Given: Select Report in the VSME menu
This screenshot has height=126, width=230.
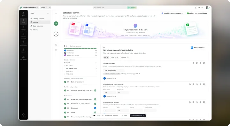Looking at the screenshot, I should click(x=40, y=22).
